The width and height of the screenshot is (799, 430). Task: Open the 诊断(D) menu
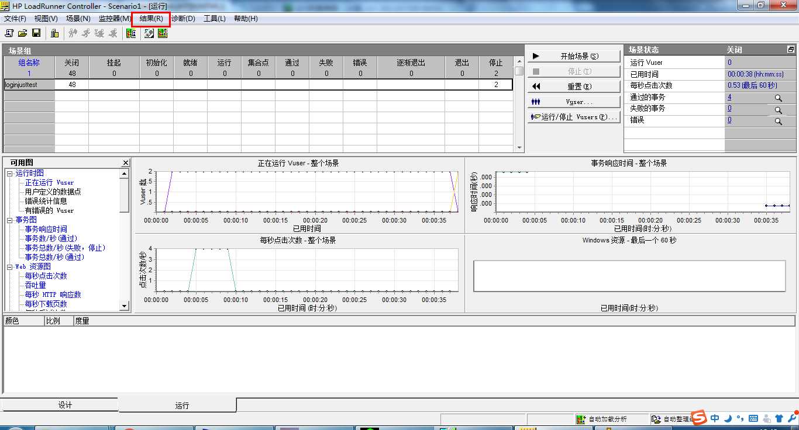tap(183, 19)
